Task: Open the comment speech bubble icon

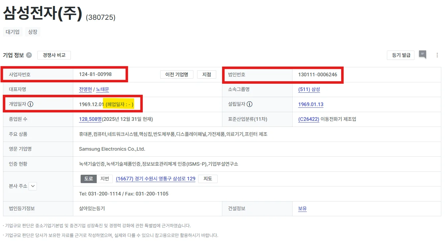Action: [422, 55]
